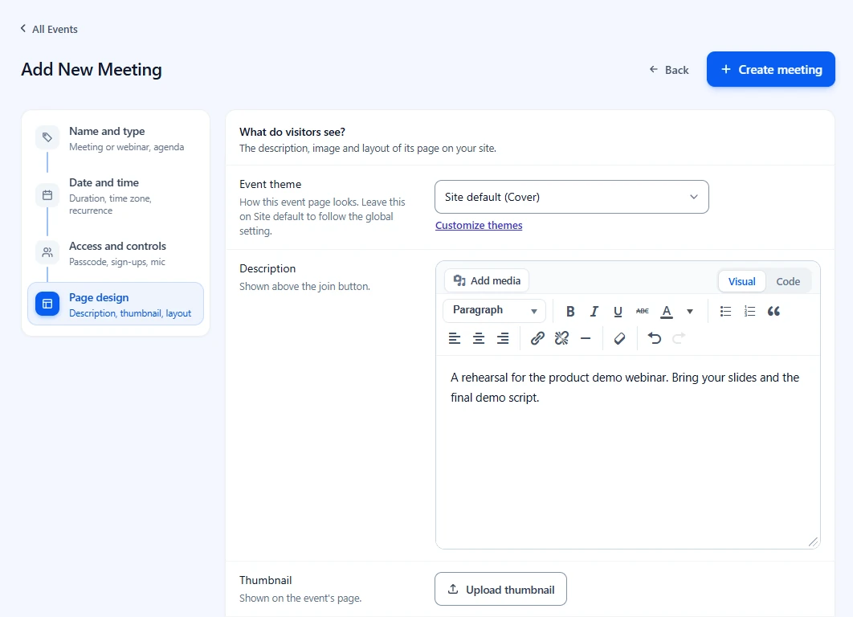This screenshot has width=853, height=617.
Task: Align text right
Action: point(503,338)
